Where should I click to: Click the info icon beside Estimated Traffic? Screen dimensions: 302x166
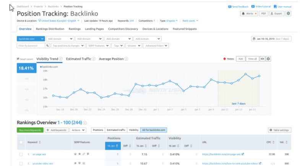tap(94, 59)
